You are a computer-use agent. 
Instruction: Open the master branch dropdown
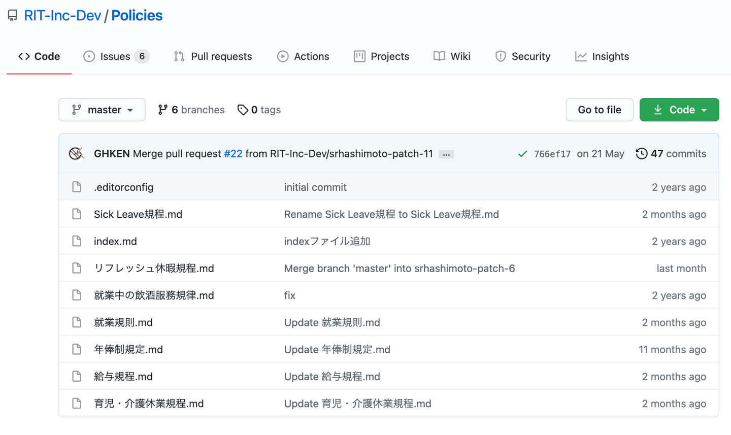point(102,110)
